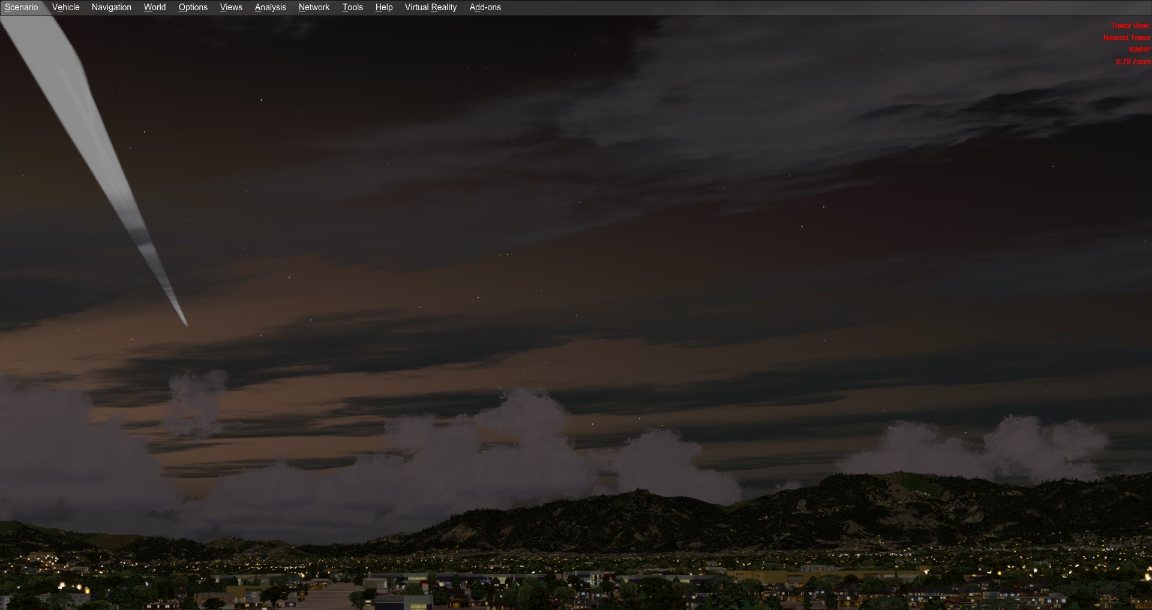Open the World menu
This screenshot has width=1152, height=610.
154,7
